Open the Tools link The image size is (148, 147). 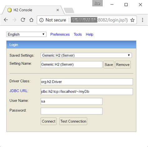[78, 34]
